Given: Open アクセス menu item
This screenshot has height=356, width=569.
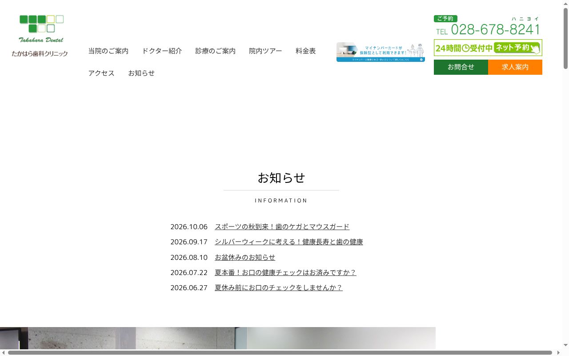Looking at the screenshot, I should (x=101, y=73).
